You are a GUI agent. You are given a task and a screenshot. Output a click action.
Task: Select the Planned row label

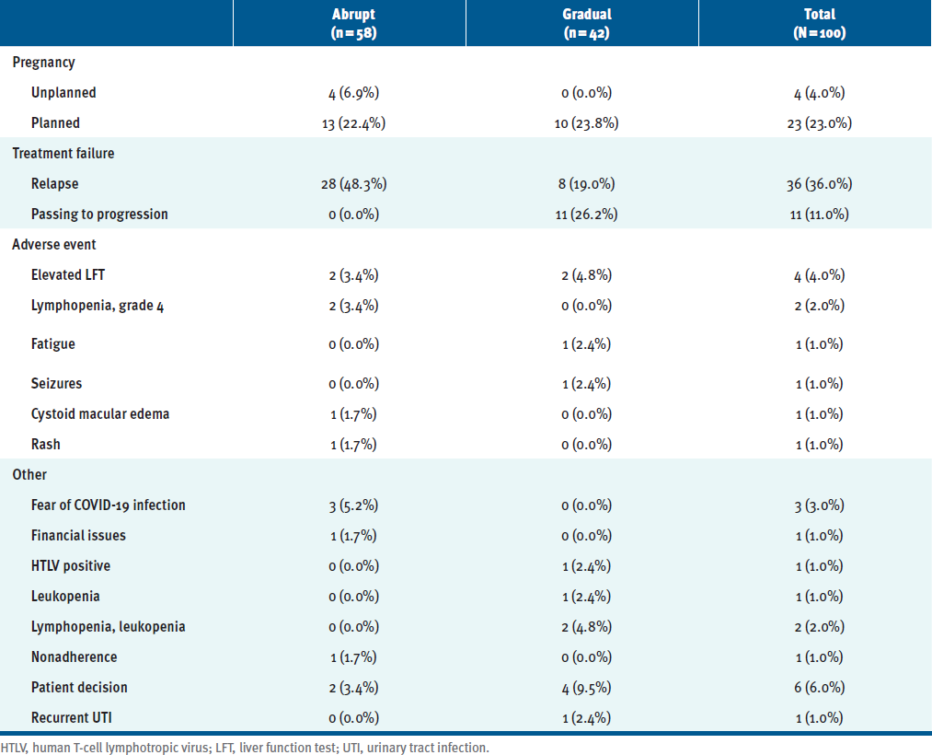click(x=55, y=123)
